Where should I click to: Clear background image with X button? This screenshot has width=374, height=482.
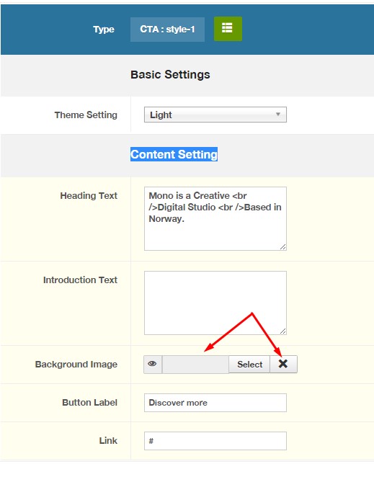283,365
